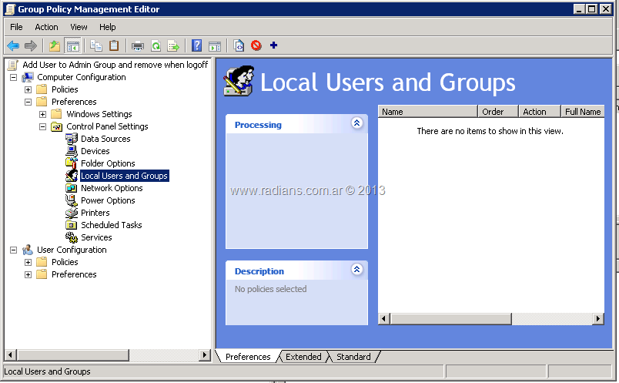Click the Up One Level folder icon
The width and height of the screenshot is (619, 383).
click(55, 45)
